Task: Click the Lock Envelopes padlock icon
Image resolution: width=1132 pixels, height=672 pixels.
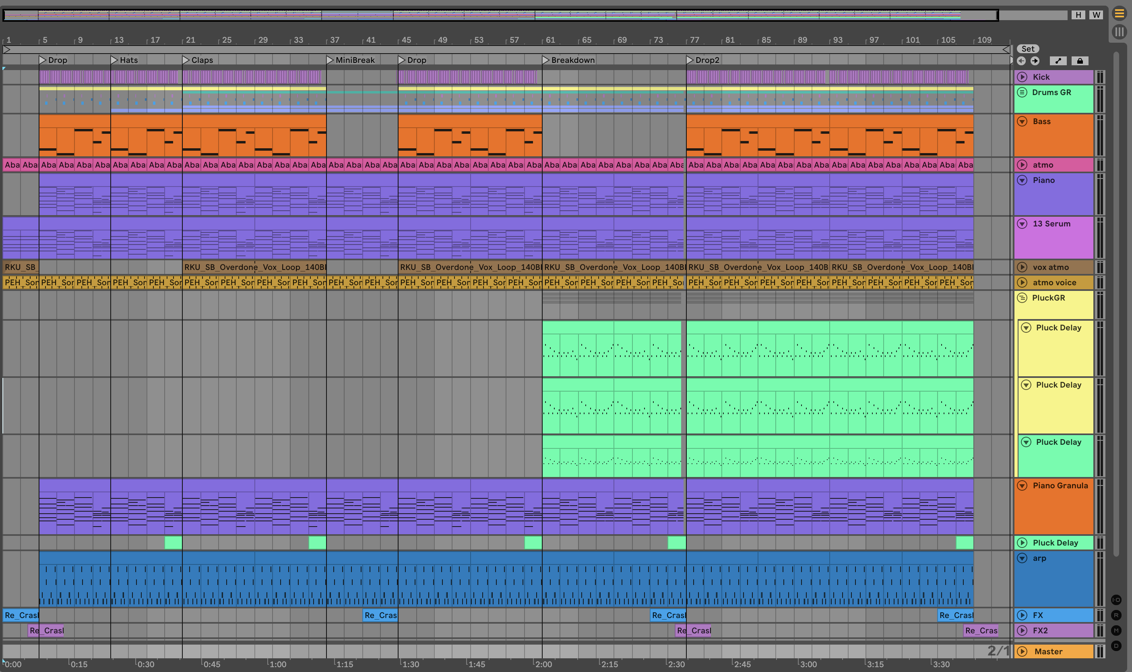Action: (x=1080, y=61)
